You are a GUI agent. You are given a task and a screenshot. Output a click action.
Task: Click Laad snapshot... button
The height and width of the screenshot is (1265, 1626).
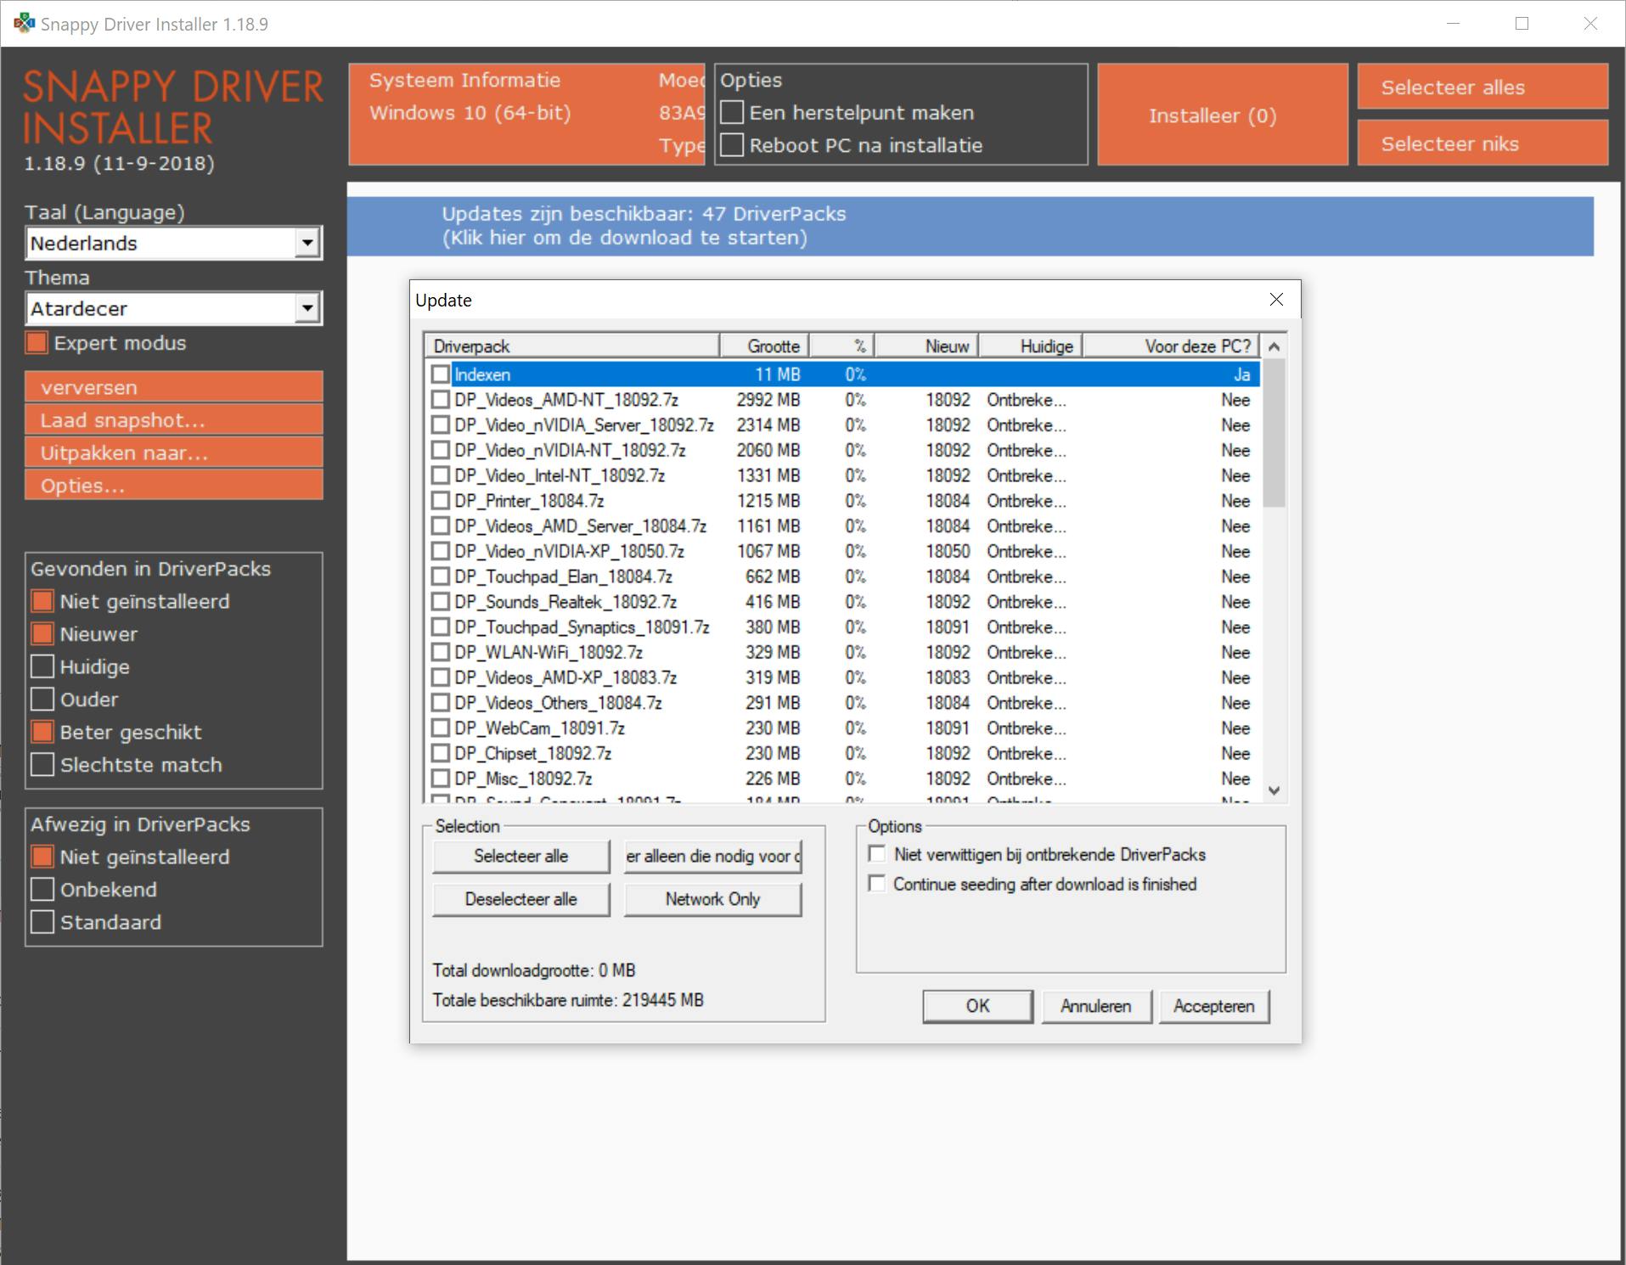(174, 420)
